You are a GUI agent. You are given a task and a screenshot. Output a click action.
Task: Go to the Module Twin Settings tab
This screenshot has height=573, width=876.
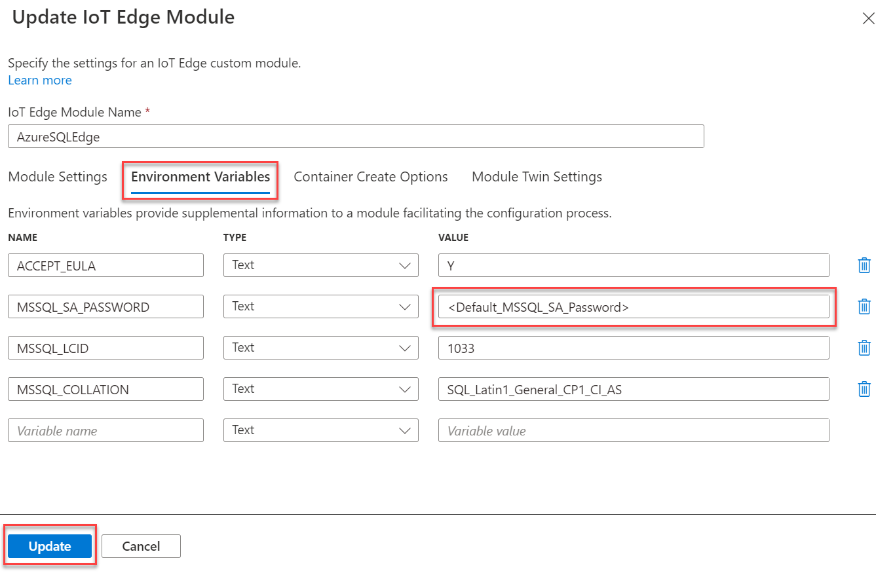pos(537,177)
